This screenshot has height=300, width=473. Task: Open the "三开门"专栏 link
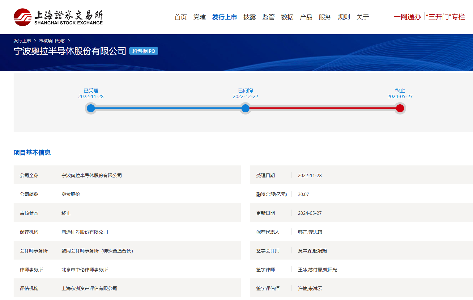[445, 17]
